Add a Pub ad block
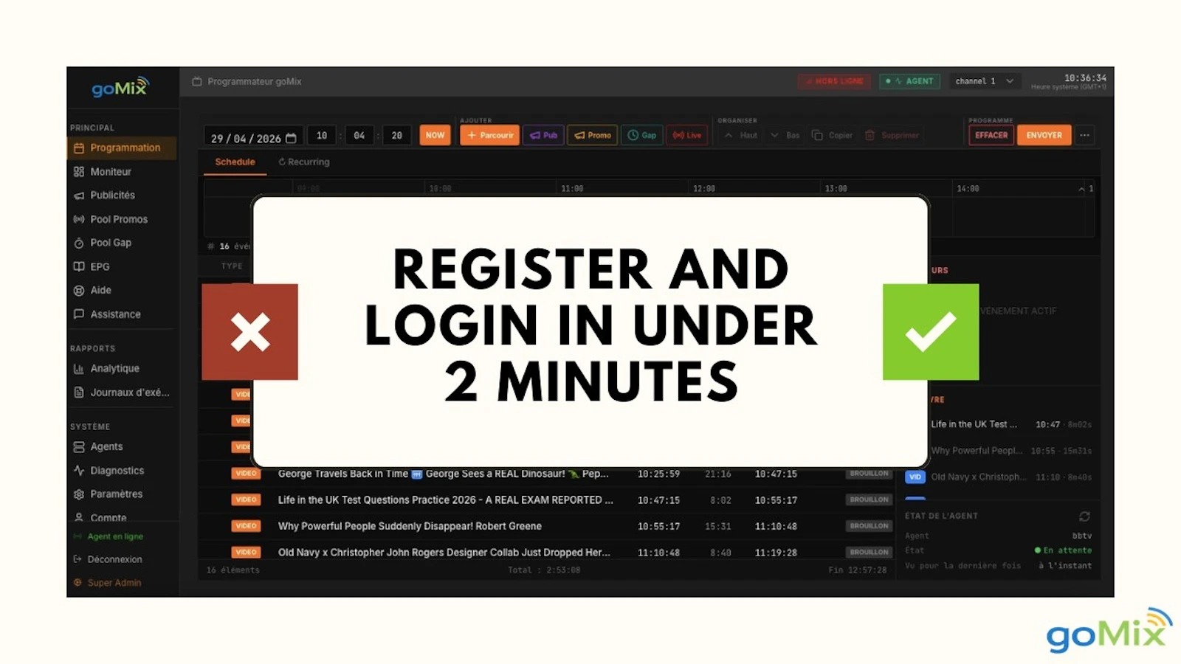The width and height of the screenshot is (1181, 664). [x=543, y=135]
